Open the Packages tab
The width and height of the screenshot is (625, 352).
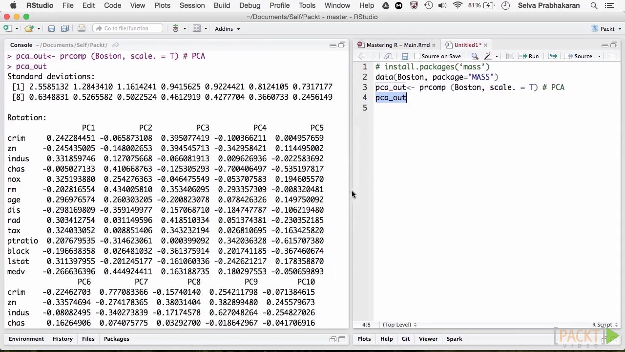tap(117, 339)
